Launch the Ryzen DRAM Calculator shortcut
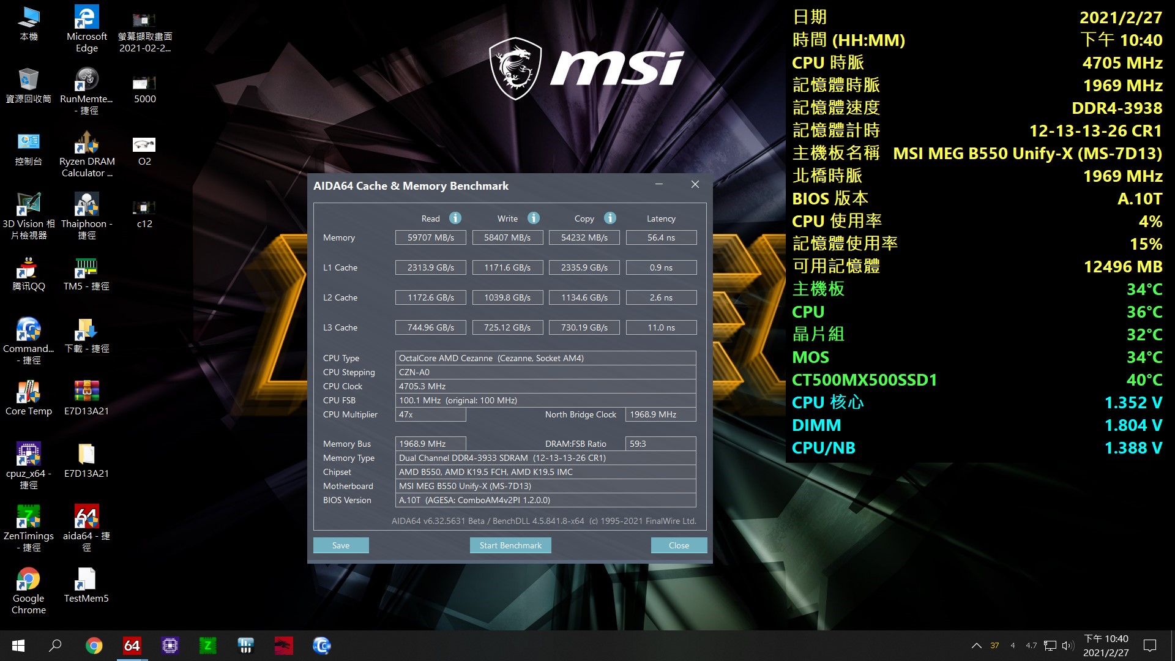Viewport: 1175px width, 661px height. (86, 154)
